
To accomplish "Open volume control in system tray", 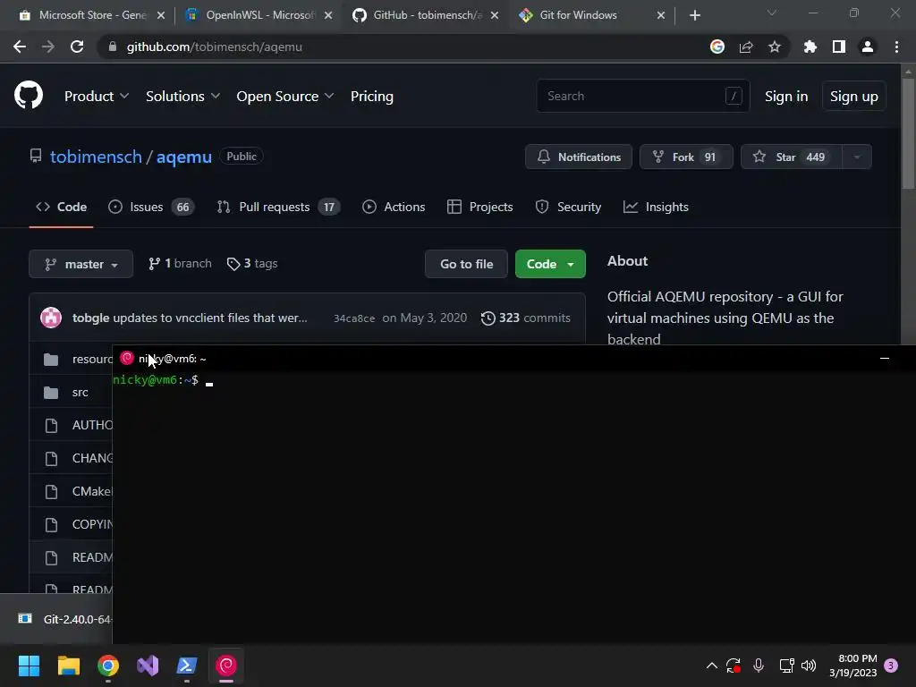I will (x=809, y=666).
